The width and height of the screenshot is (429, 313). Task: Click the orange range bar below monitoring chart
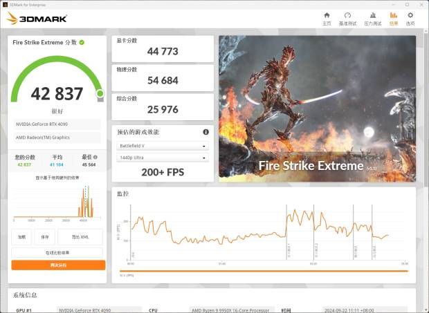264,271
